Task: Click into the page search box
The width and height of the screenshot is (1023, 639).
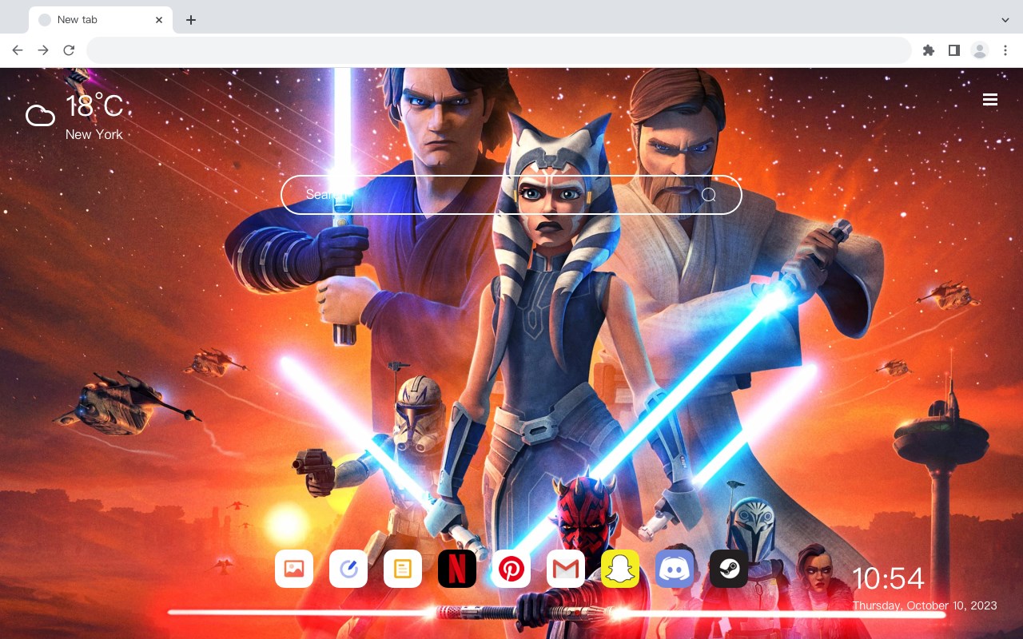Action: (x=511, y=195)
